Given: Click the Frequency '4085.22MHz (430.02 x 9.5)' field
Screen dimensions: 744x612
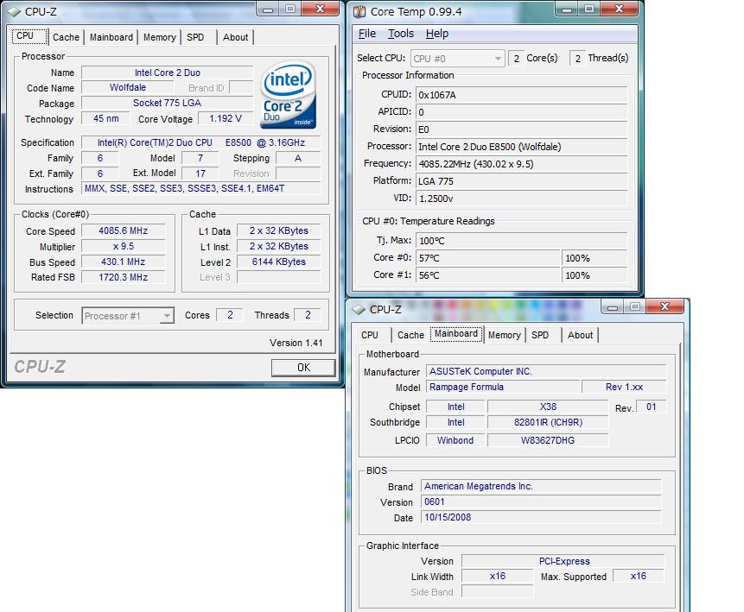Looking at the screenshot, I should coord(521,164).
